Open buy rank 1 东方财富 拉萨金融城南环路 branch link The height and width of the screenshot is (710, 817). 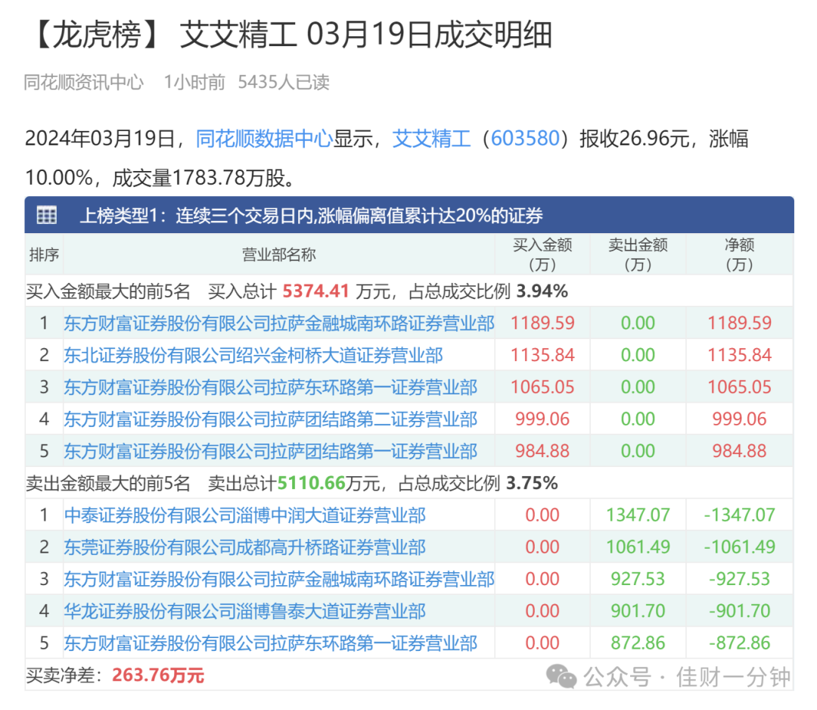(278, 323)
